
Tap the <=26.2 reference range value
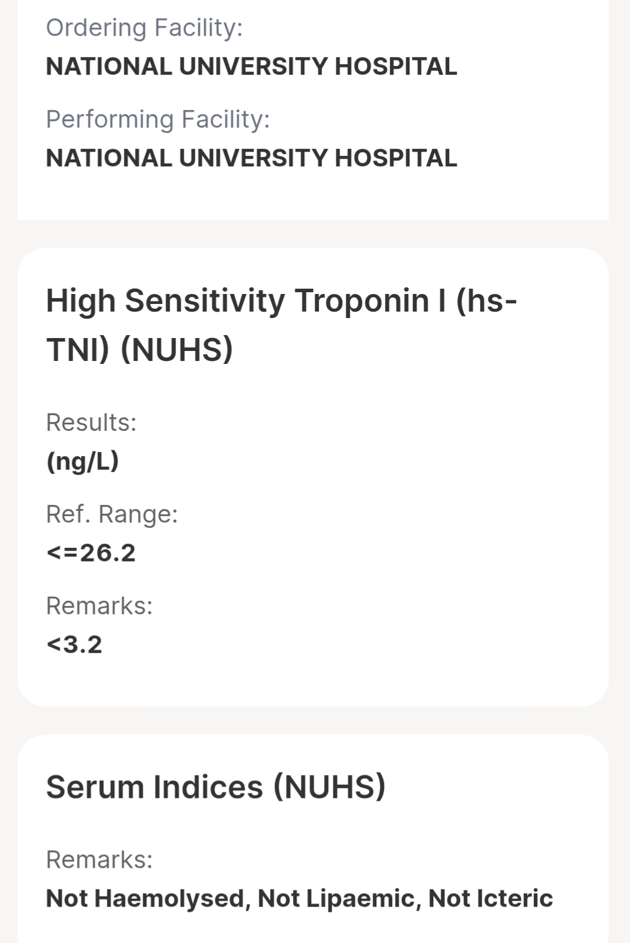click(91, 553)
